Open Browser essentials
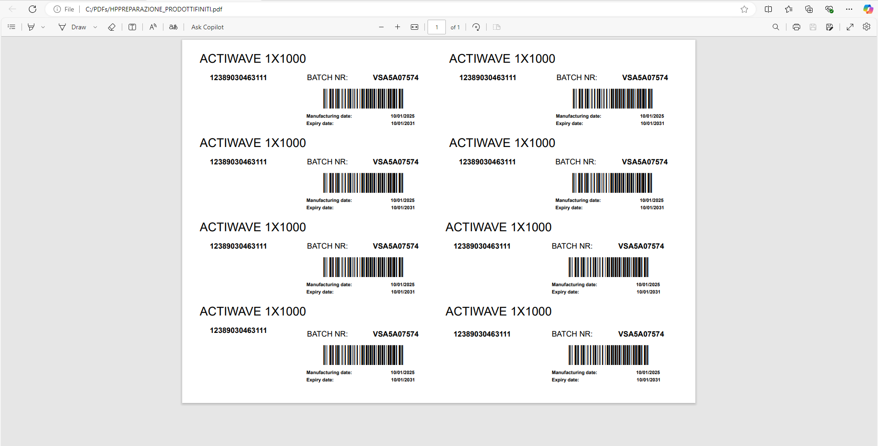Image resolution: width=878 pixels, height=446 pixels. click(x=829, y=9)
